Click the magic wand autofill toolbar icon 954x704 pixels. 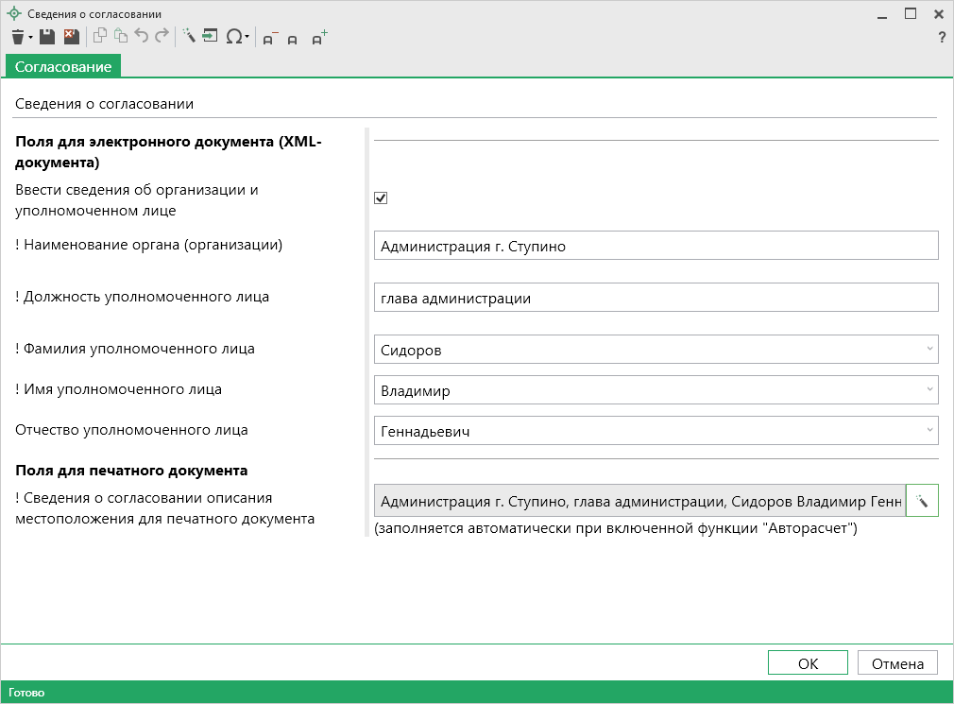[x=188, y=37]
